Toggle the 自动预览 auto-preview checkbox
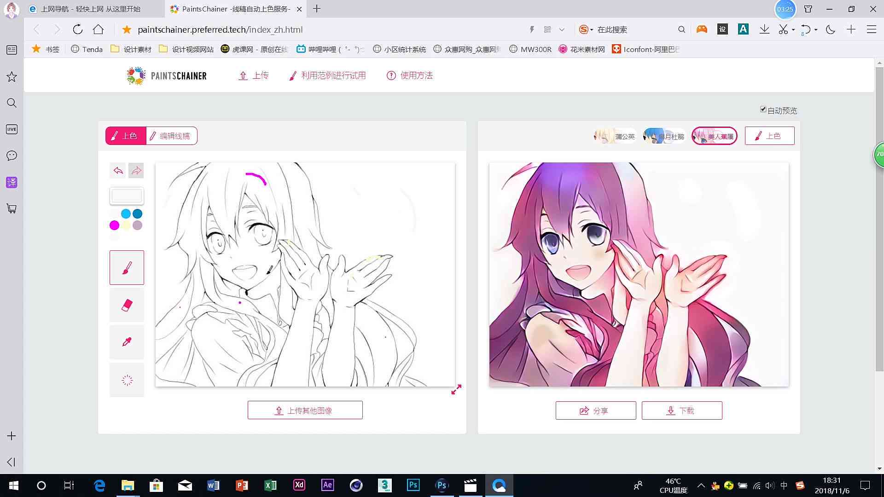 coord(763,109)
